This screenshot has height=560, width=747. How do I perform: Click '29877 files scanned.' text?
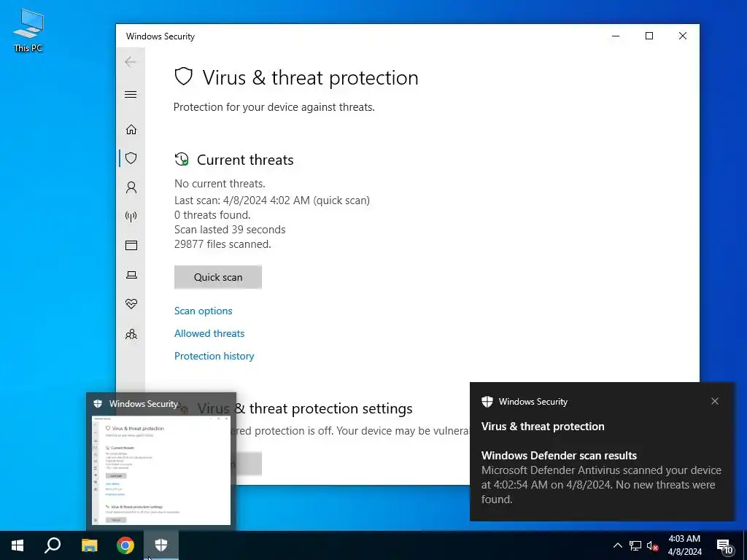[x=222, y=244]
